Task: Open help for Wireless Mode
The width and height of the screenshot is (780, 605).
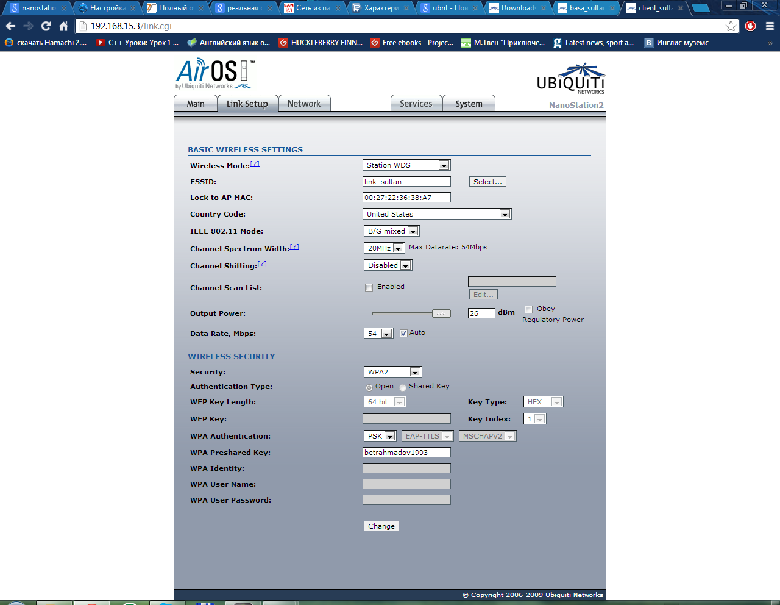Action: 255,164
